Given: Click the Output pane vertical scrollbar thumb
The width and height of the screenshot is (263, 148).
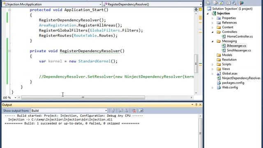Looking at the screenshot, I should (x=200, y=133).
